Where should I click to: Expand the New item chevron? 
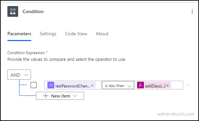(75, 96)
